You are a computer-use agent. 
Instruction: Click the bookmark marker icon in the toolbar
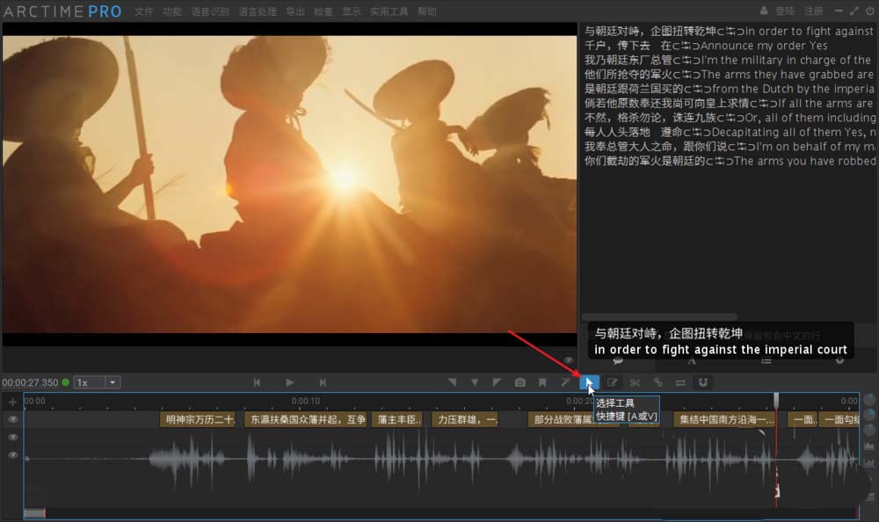click(542, 382)
